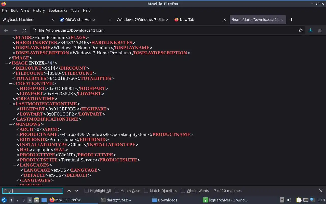The height and width of the screenshot is (204, 326).
Task: Enable Highlight All checkbox
Action: (87, 191)
